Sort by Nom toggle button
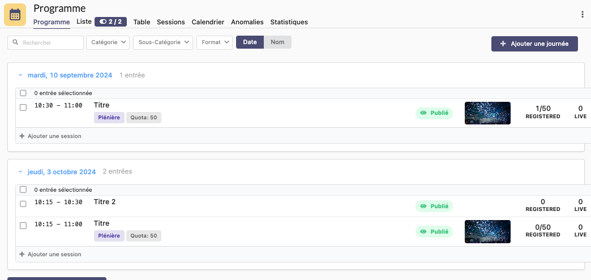 pos(277,42)
